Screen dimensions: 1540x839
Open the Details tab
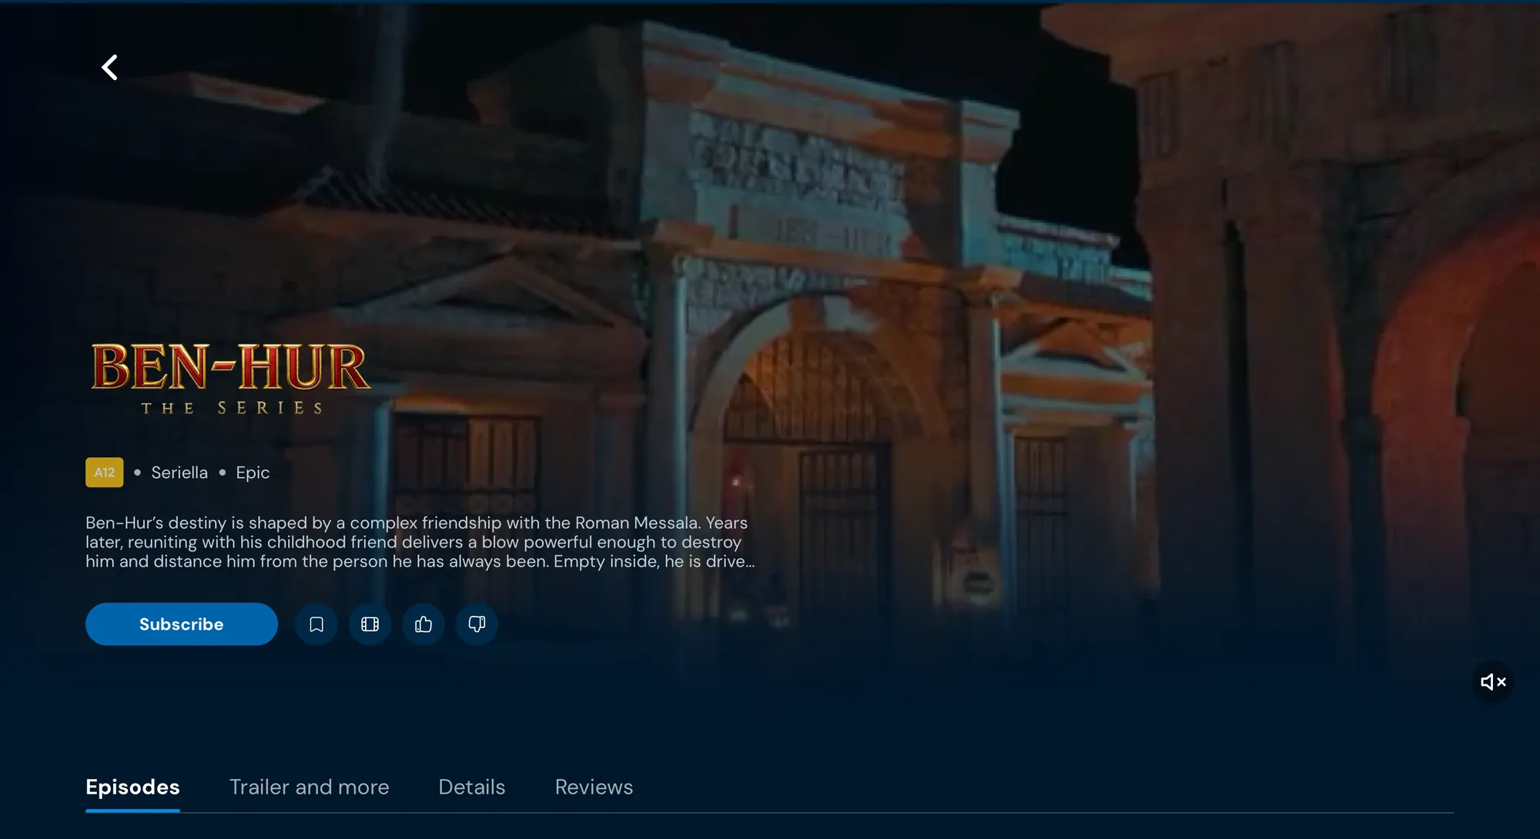[472, 787]
